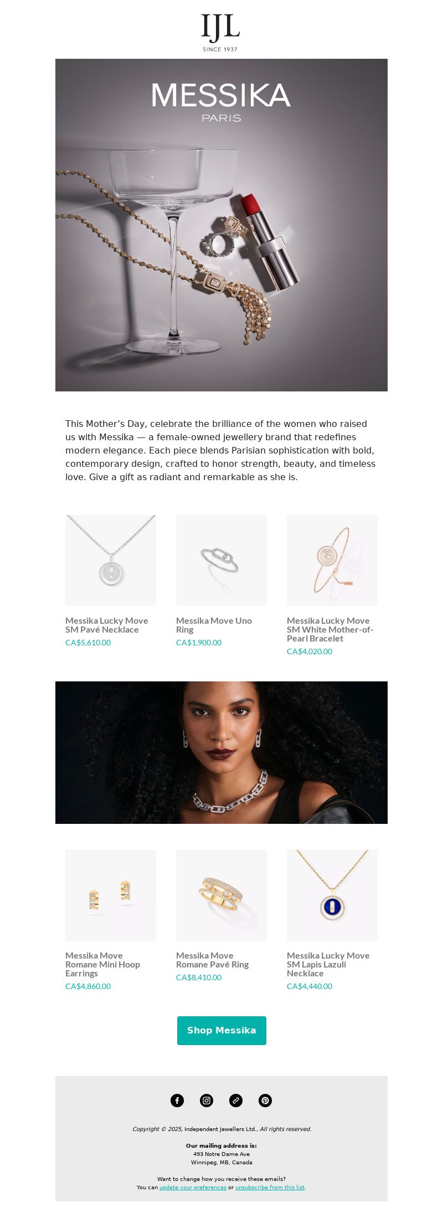Open the model wearing chain necklace banner
Image resolution: width=443 pixels, height=1207 pixels.
coord(221,752)
